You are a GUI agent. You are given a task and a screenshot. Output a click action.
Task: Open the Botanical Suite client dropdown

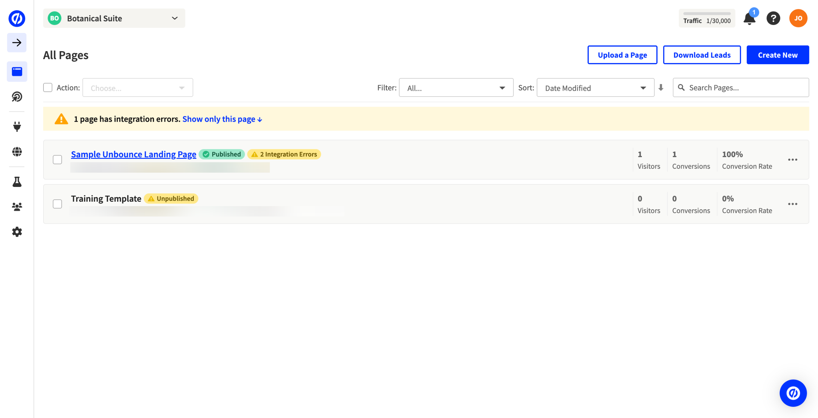coord(114,18)
